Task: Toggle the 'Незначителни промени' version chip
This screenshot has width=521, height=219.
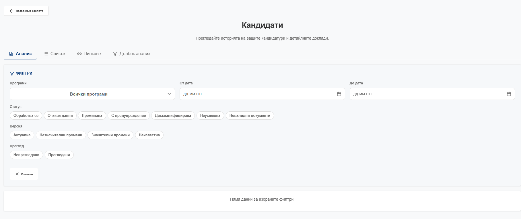Action: click(x=61, y=135)
